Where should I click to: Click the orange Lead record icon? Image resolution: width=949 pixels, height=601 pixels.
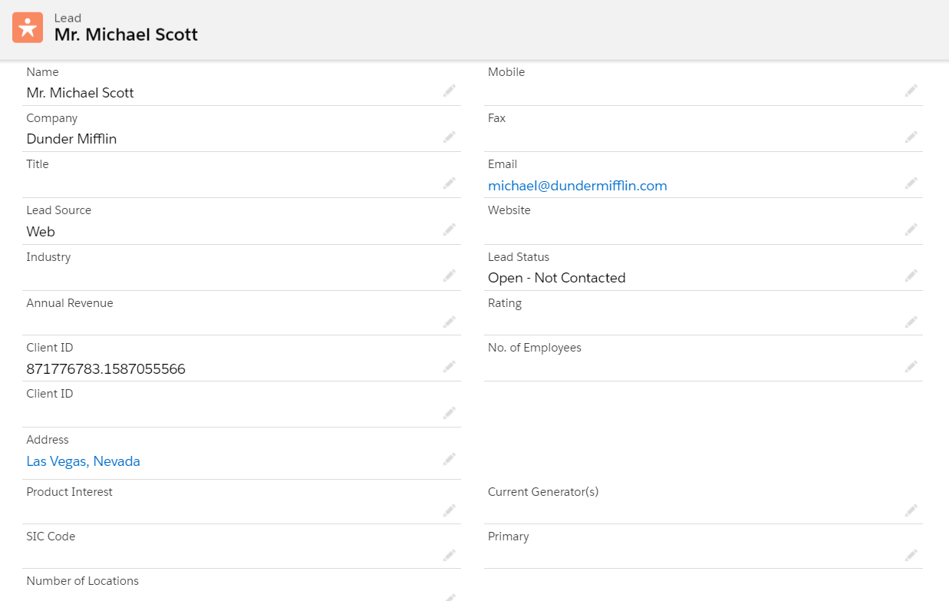(28, 28)
